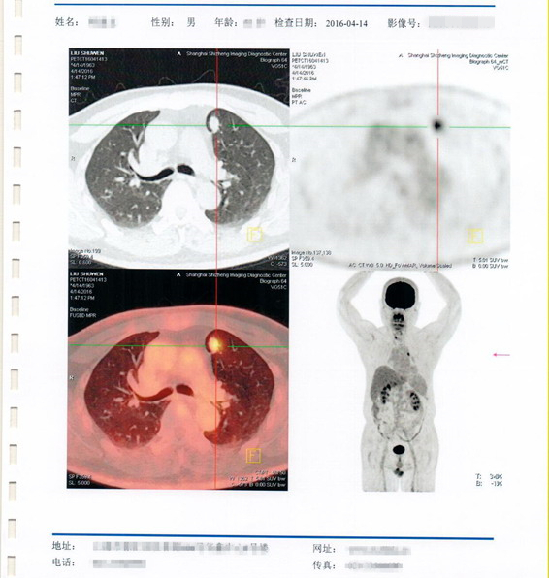Click the pink arrow beside whole-body MIP
Image resolution: width=549 pixels, height=578 pixels.
501,355
